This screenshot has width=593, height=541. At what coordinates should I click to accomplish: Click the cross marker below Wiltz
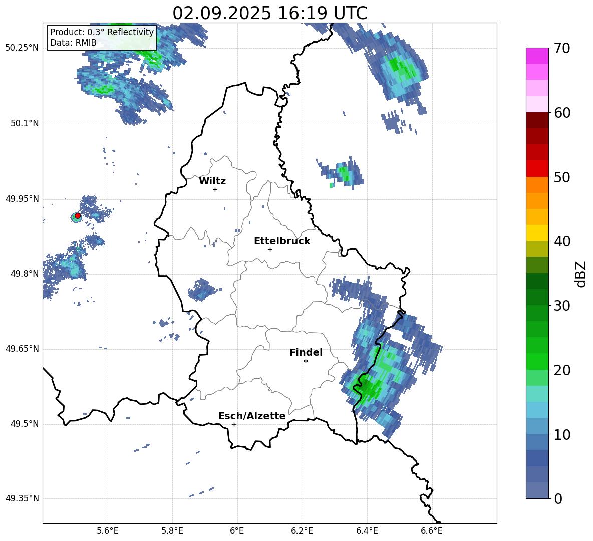(215, 189)
